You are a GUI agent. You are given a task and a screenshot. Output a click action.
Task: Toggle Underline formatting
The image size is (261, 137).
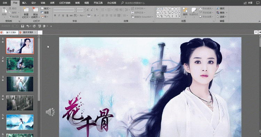(63, 15)
